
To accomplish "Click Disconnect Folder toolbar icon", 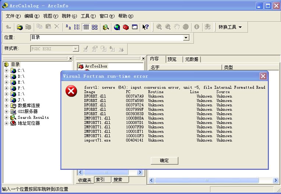I will coord(28,27).
